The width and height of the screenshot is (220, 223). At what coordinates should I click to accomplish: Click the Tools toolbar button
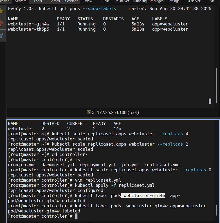click(38, 1)
